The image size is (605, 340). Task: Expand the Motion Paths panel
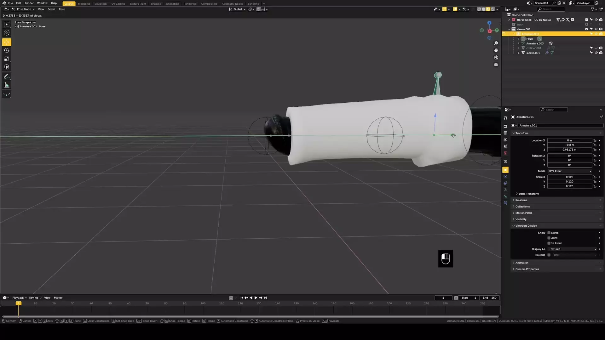point(524,213)
